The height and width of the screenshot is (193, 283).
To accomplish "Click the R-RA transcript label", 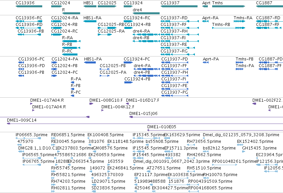I will (68, 38).
